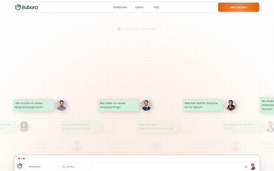Click the user profile avatar in app window
The image size is (274, 171).
tap(253, 166)
